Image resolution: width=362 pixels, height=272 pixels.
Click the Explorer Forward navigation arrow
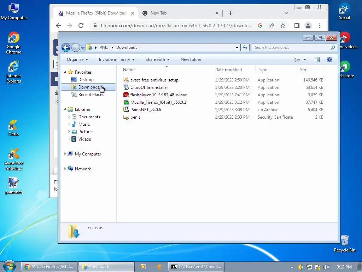point(76,48)
